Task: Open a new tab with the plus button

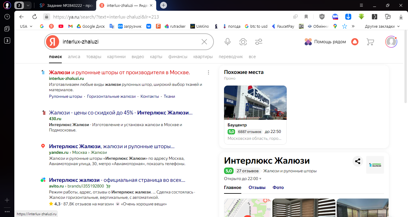Action: pyautogui.click(x=163, y=5)
